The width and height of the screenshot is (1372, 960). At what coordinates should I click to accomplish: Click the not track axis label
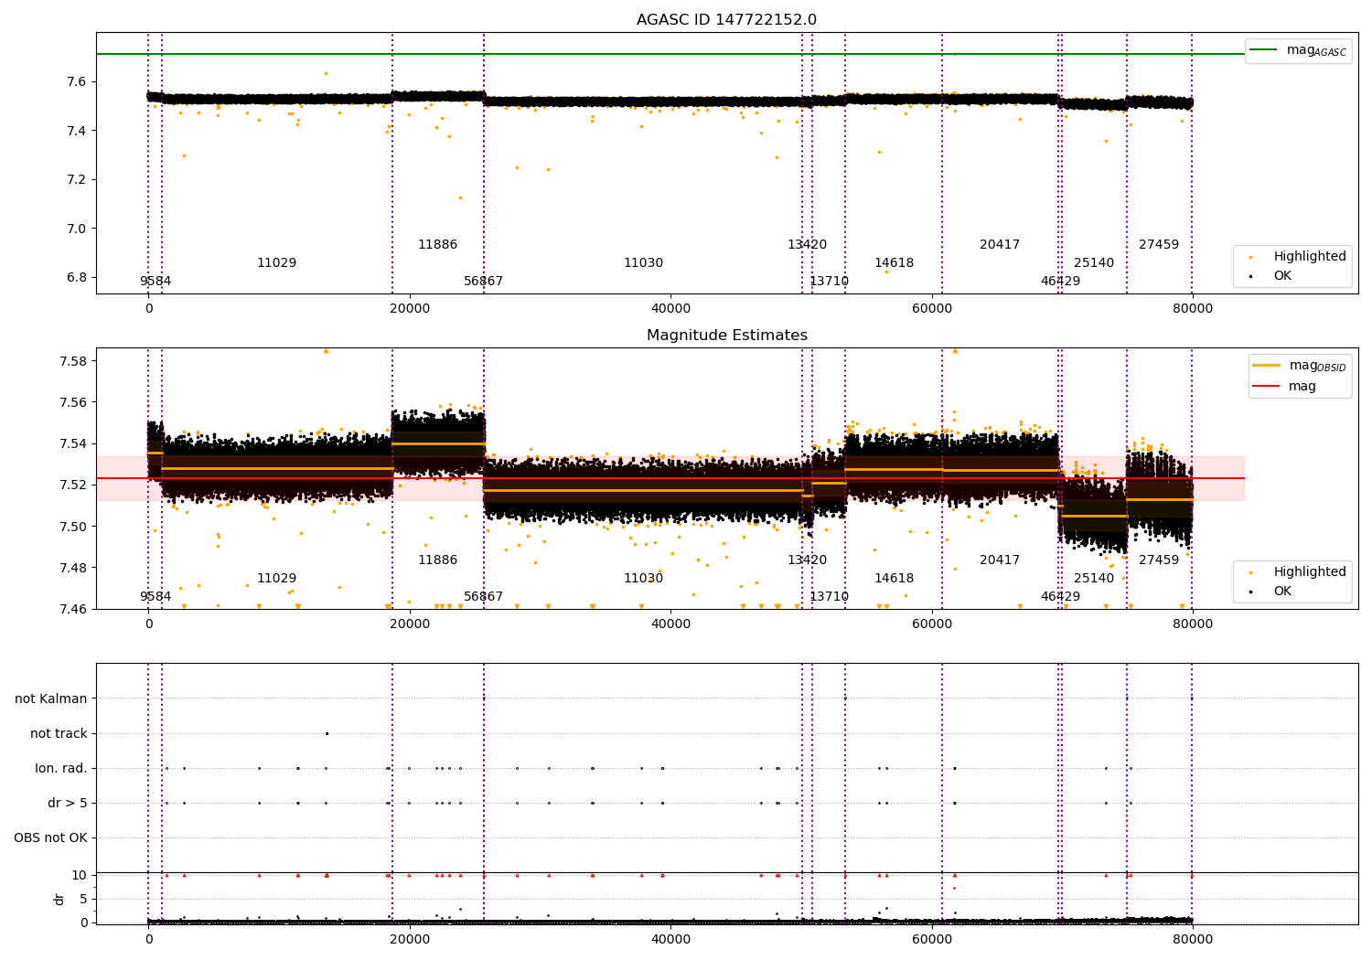[x=59, y=733]
